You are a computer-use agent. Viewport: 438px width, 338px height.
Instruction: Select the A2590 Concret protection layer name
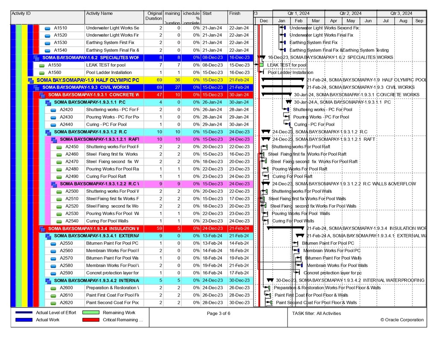click(x=112, y=273)
